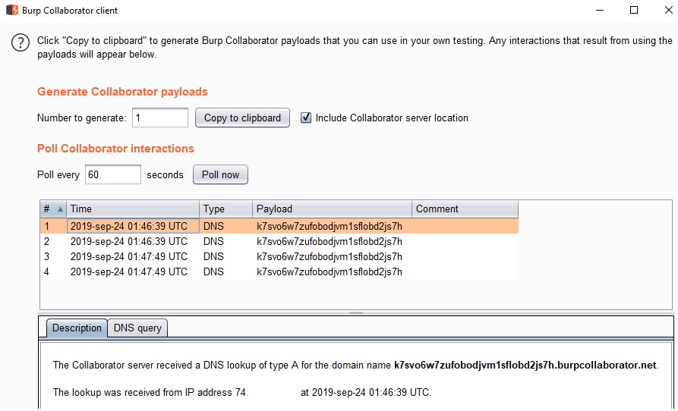678x411 pixels.
Task: Toggle Include Collaborator server location checkbox
Action: [306, 118]
